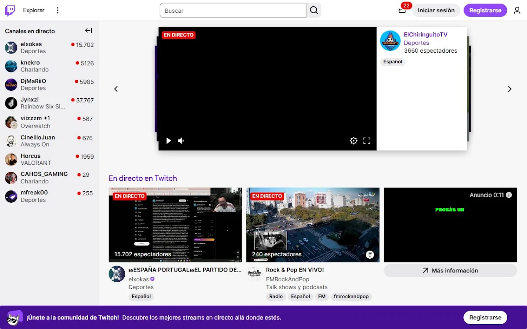The image size is (527, 329).
Task: Click Español tag under elxokas stream
Action: [x=141, y=297]
